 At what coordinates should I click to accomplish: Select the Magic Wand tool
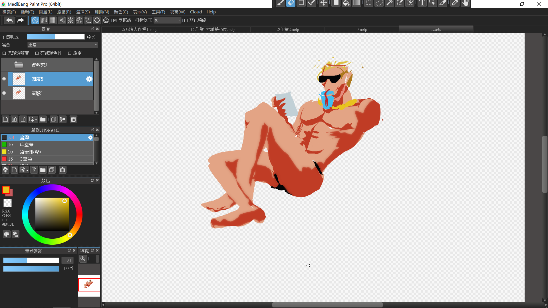(389, 3)
